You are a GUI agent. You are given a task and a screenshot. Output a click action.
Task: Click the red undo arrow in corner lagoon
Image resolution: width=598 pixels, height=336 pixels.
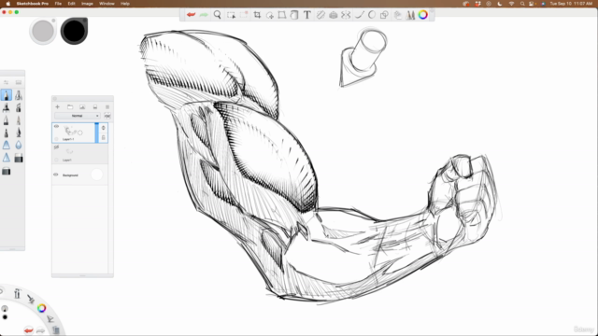click(x=29, y=329)
